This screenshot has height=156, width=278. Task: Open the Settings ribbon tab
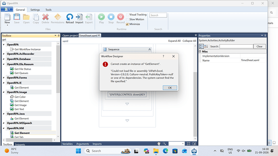[x=35, y=10]
